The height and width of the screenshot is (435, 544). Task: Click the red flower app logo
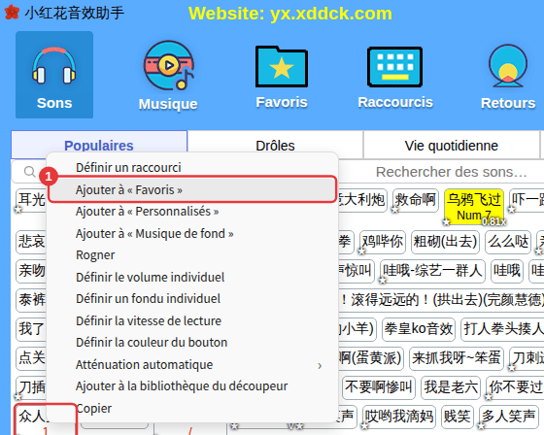coord(12,13)
